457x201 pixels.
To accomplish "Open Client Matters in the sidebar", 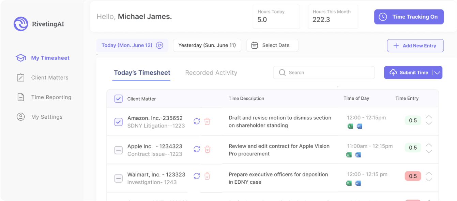I will click(x=49, y=78).
